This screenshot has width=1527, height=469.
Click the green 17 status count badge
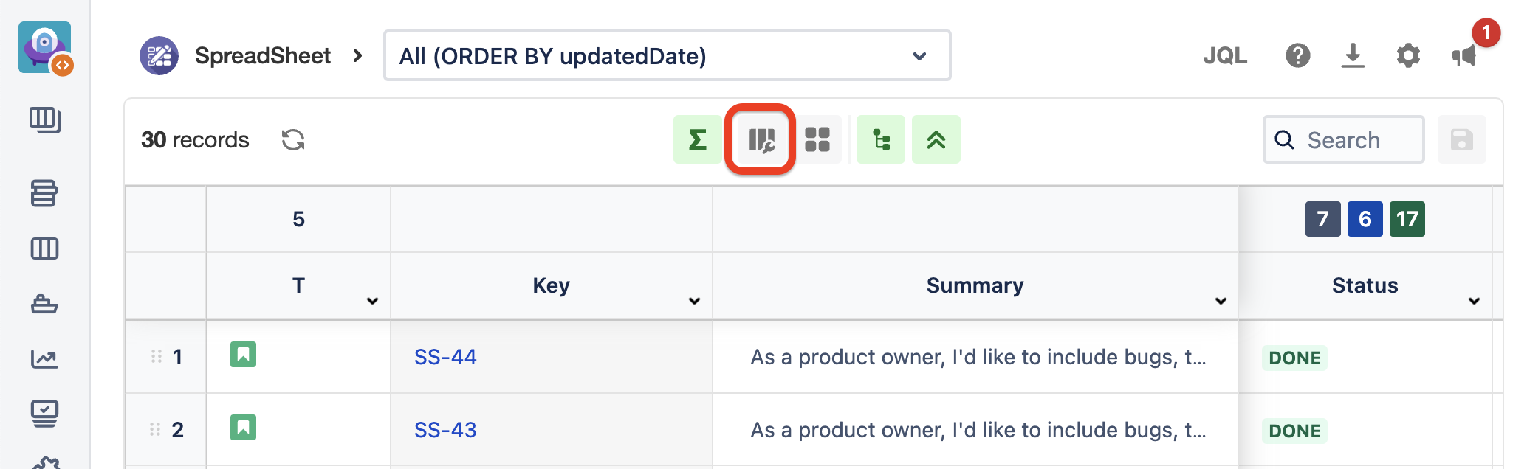[x=1407, y=219]
